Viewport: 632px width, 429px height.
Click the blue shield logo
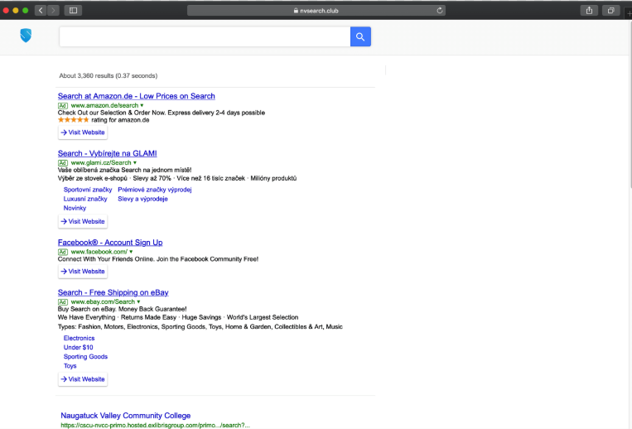(x=26, y=36)
